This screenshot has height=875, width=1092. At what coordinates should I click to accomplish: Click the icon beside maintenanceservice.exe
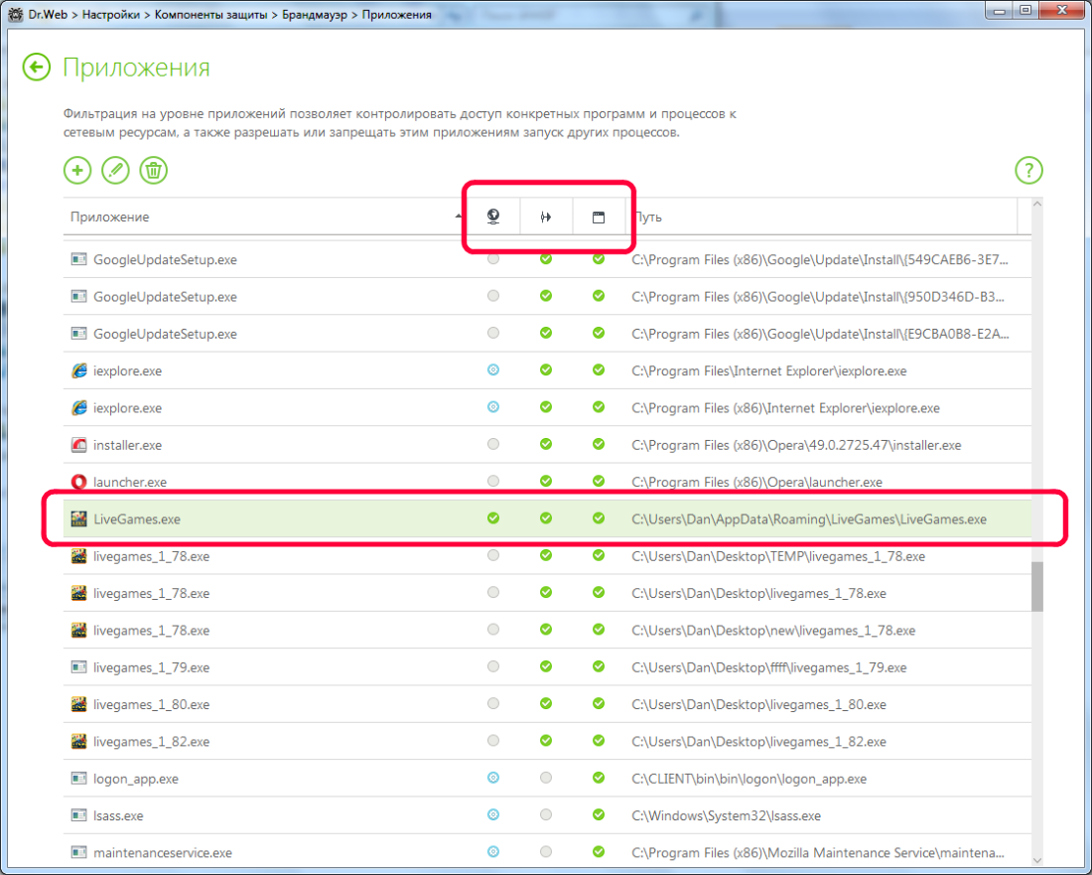(x=78, y=852)
